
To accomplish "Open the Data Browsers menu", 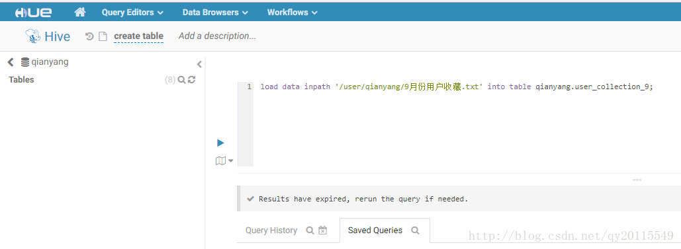I will pos(215,13).
